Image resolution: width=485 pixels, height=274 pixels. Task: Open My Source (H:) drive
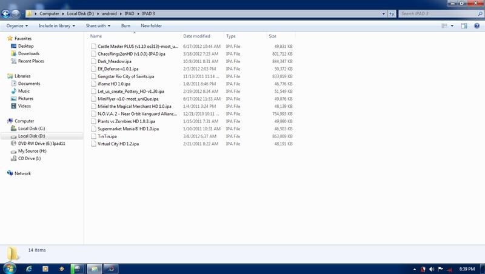[x=32, y=151]
